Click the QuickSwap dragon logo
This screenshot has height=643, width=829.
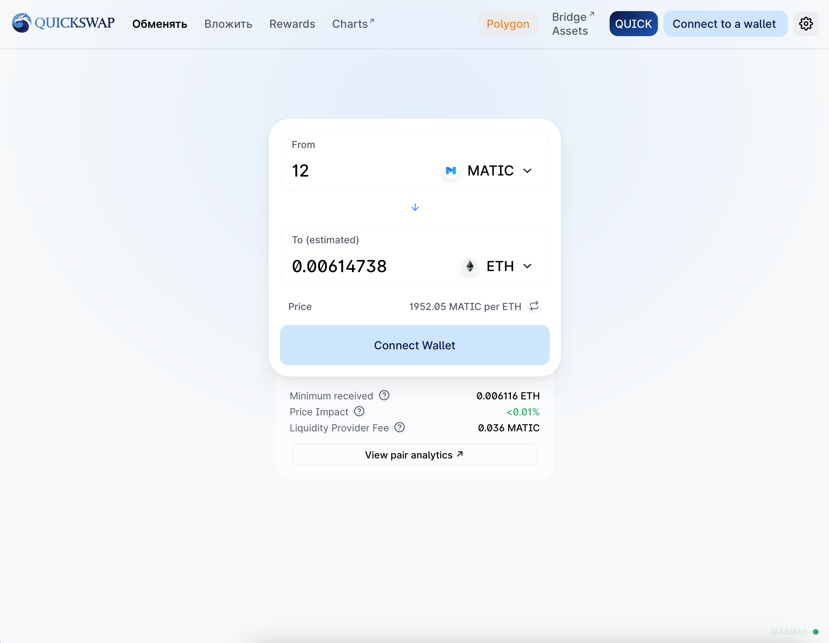coord(21,23)
